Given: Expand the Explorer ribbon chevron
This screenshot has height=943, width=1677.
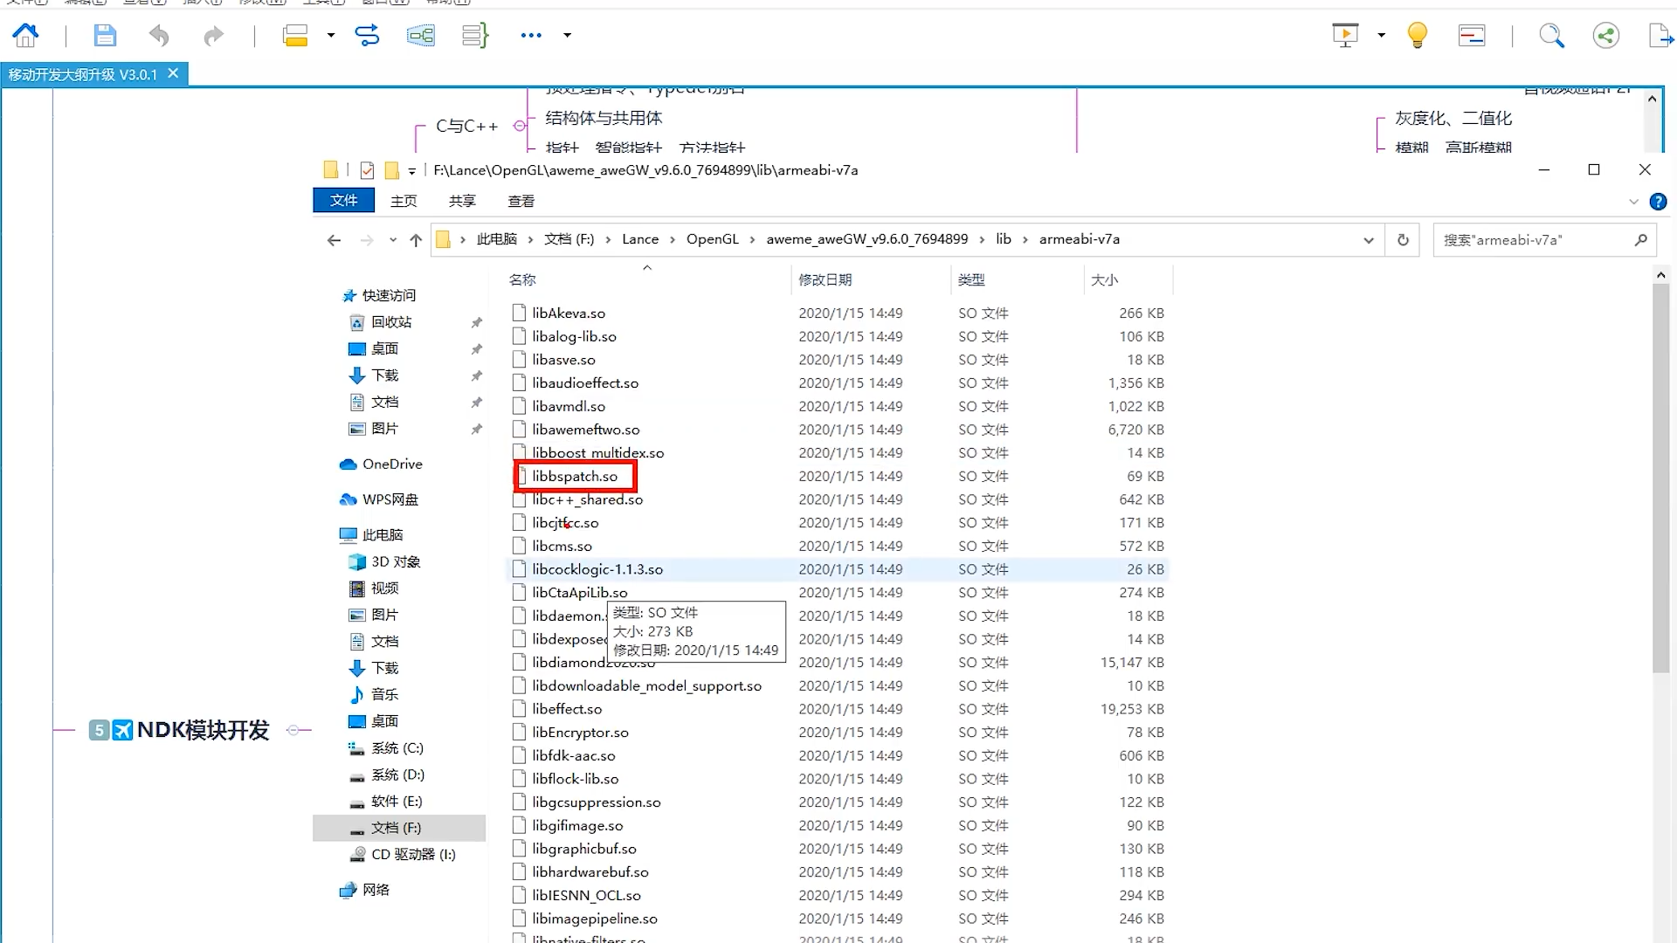Looking at the screenshot, I should (x=1633, y=202).
